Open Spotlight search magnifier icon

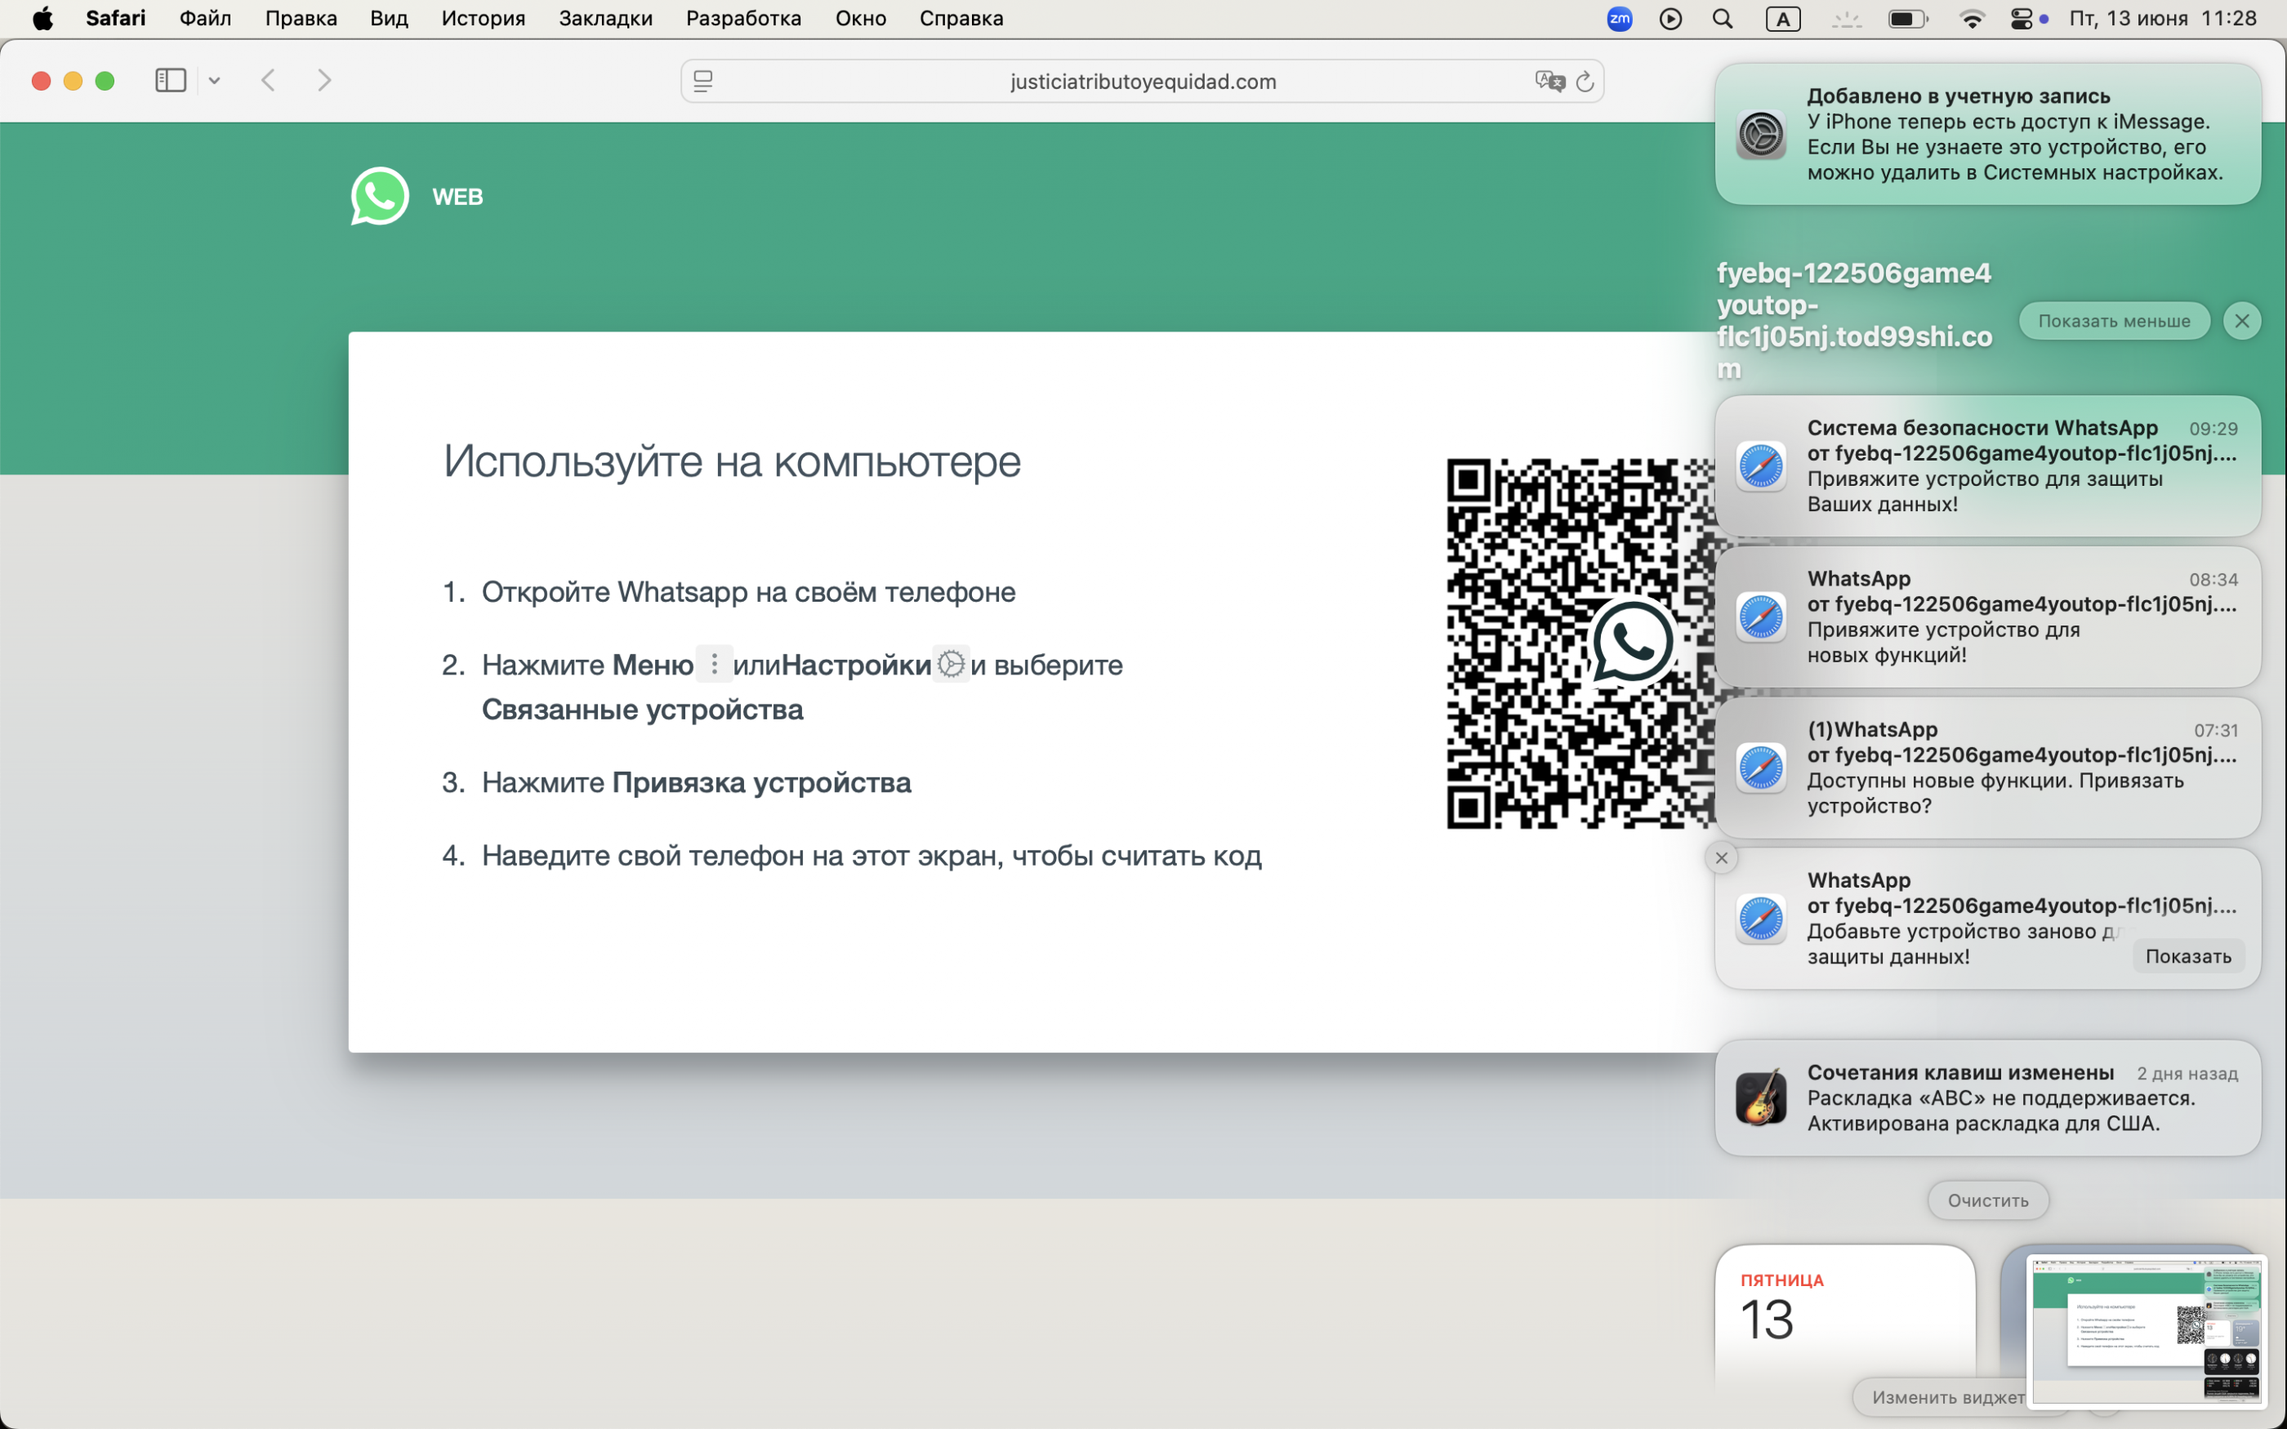1722,19
